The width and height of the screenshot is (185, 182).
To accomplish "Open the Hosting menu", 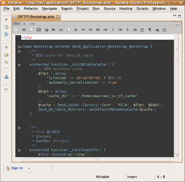I will tap(126, 8).
